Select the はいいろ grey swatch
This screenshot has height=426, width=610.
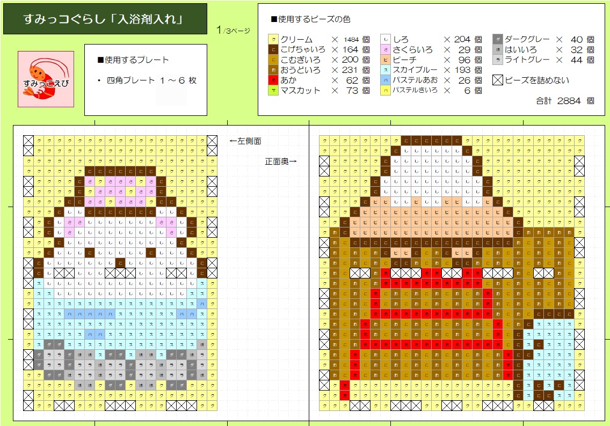pos(498,49)
